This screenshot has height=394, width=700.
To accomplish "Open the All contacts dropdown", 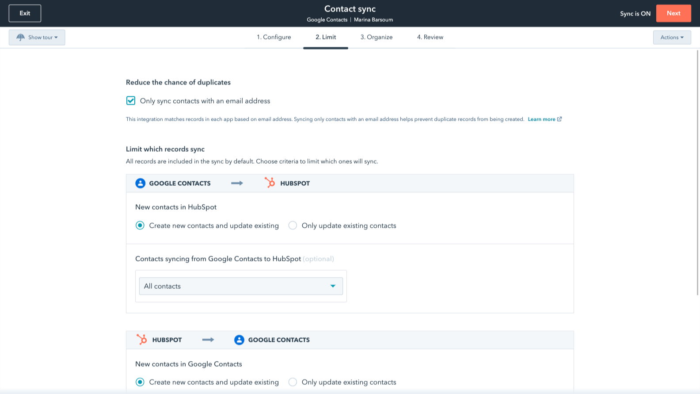I will pos(241,286).
